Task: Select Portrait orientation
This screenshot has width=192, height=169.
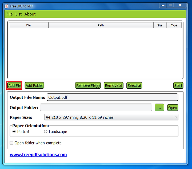Action: pyautogui.click(x=14, y=132)
